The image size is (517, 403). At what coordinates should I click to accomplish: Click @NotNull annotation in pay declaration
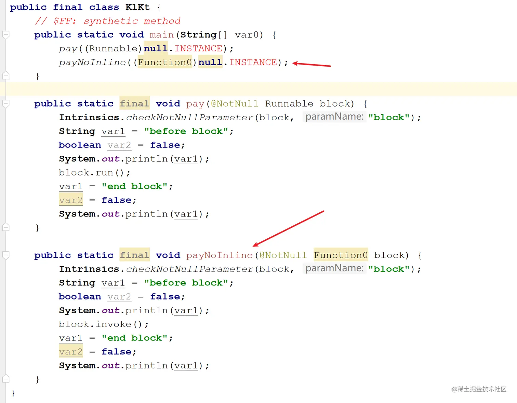(x=235, y=103)
